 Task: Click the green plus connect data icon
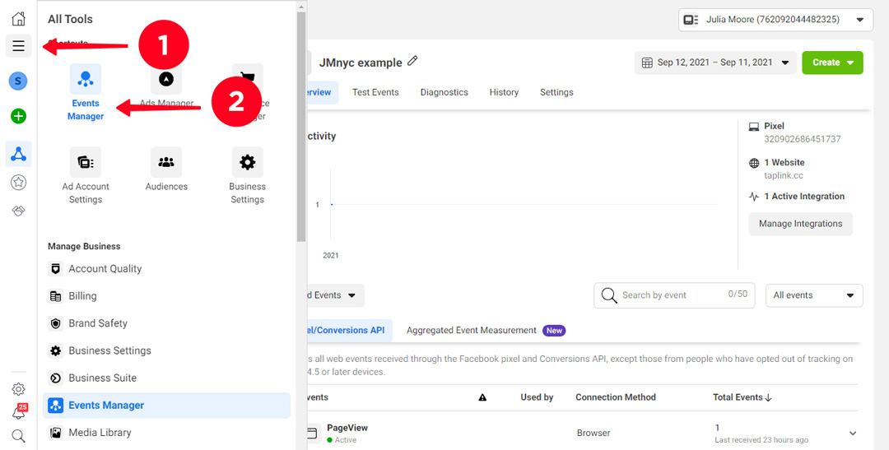coord(19,117)
